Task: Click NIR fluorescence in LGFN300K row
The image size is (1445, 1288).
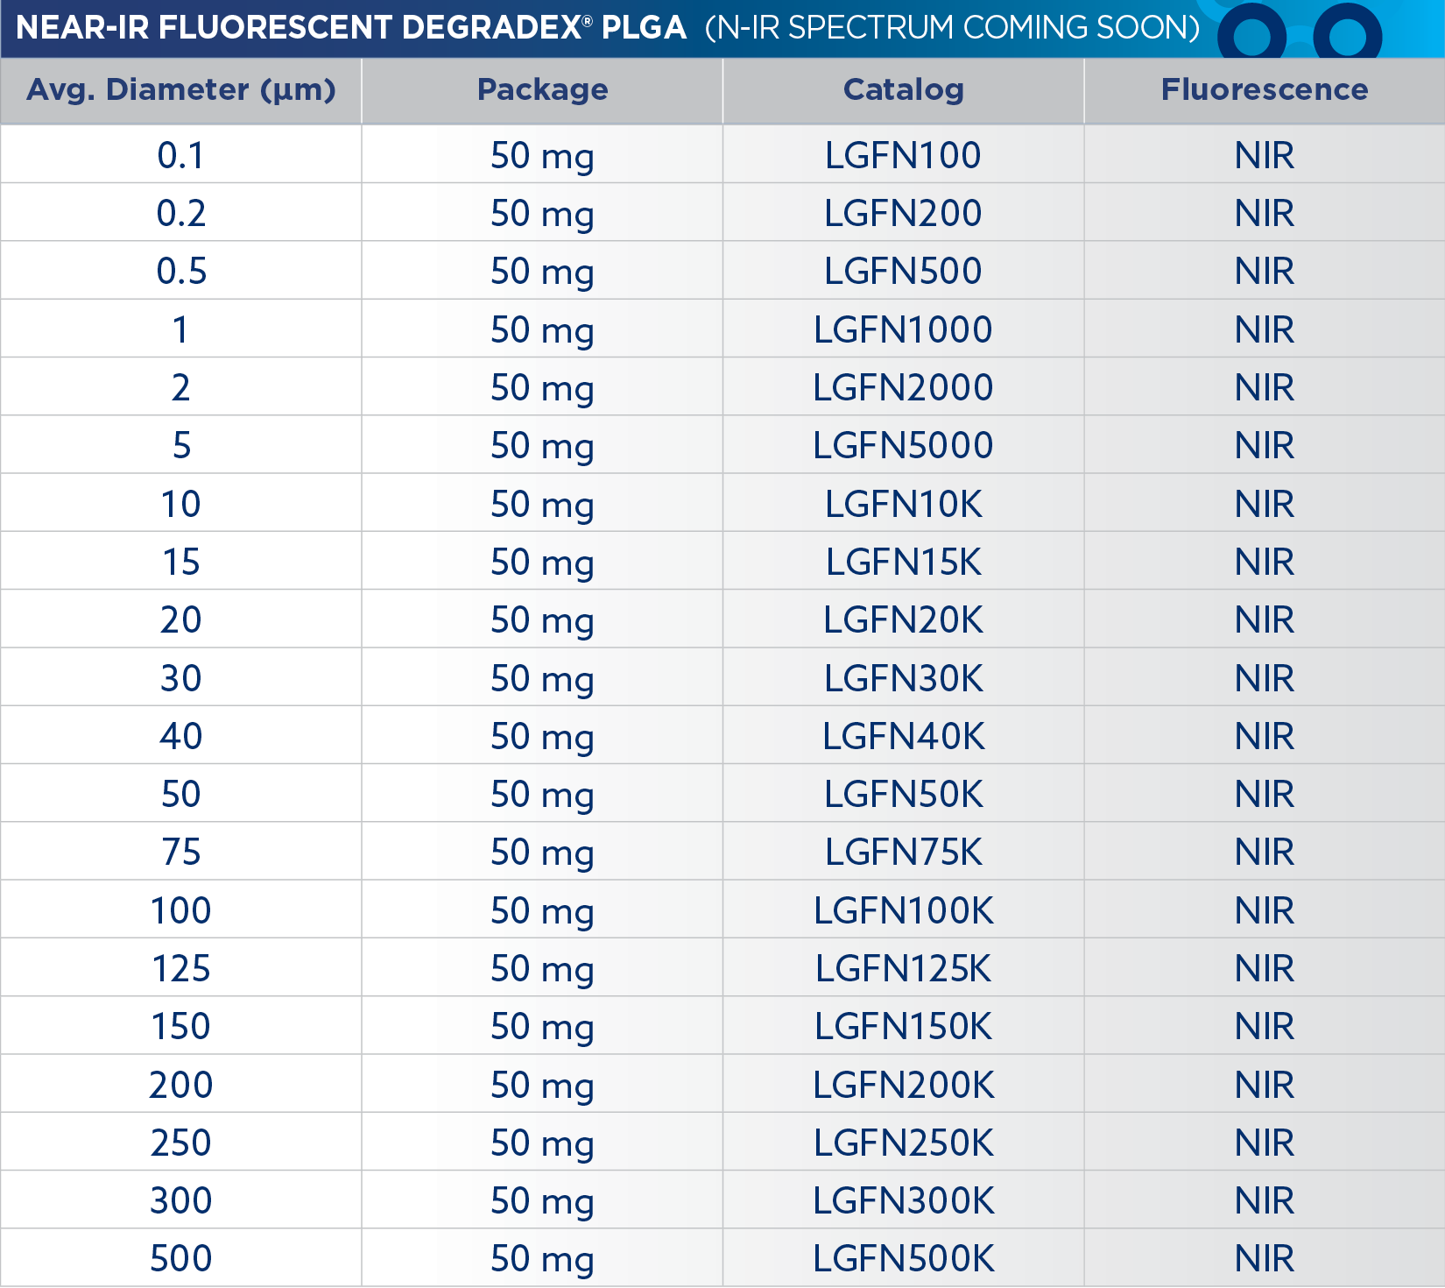Action: click(x=1265, y=1200)
